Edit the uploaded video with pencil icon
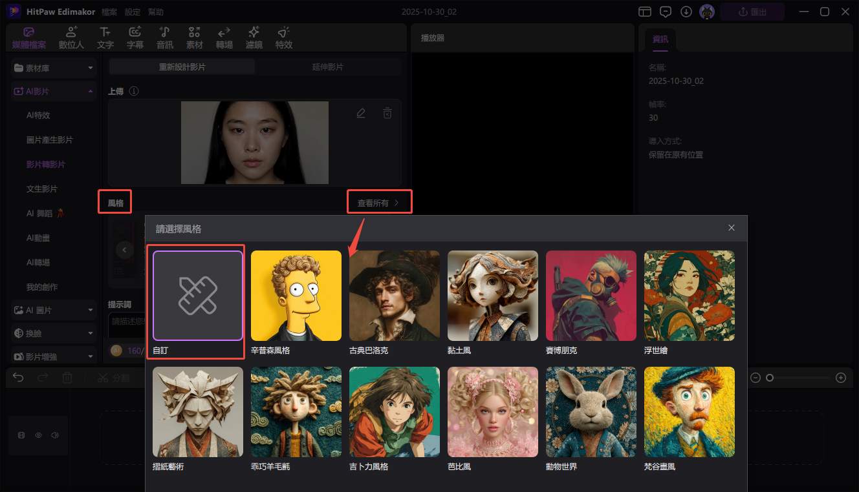 click(x=361, y=113)
